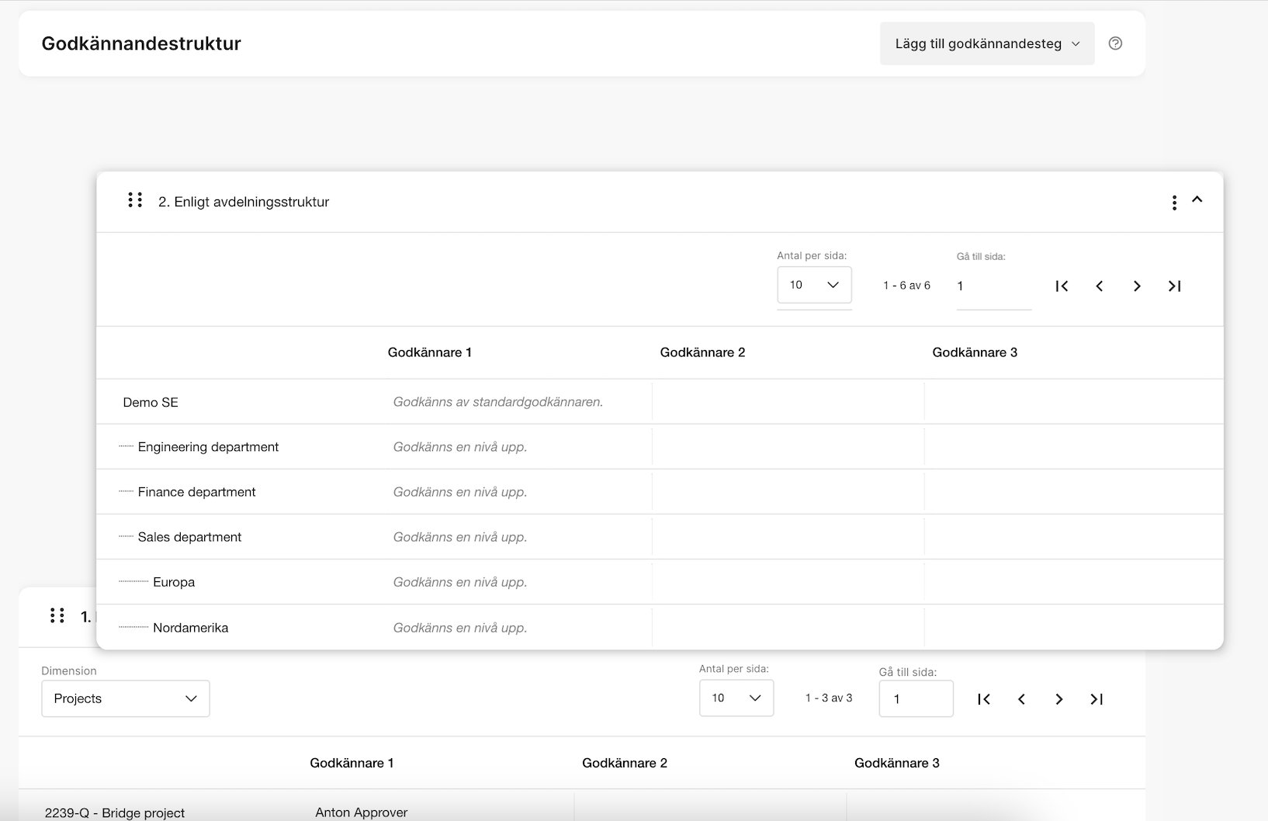Go to first page in step 1 panel
The image size is (1268, 821).
(984, 699)
